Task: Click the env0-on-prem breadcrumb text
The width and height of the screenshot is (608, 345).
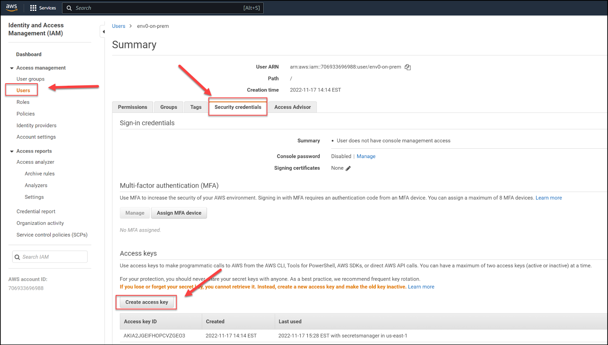Action: (153, 26)
